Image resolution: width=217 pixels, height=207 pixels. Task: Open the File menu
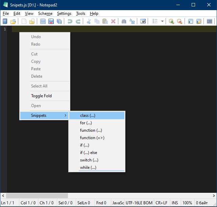click(6, 14)
